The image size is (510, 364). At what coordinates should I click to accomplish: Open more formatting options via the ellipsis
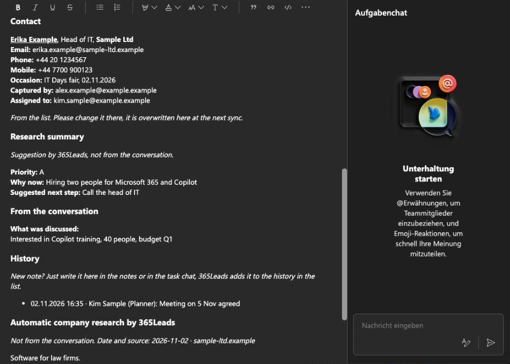click(305, 7)
